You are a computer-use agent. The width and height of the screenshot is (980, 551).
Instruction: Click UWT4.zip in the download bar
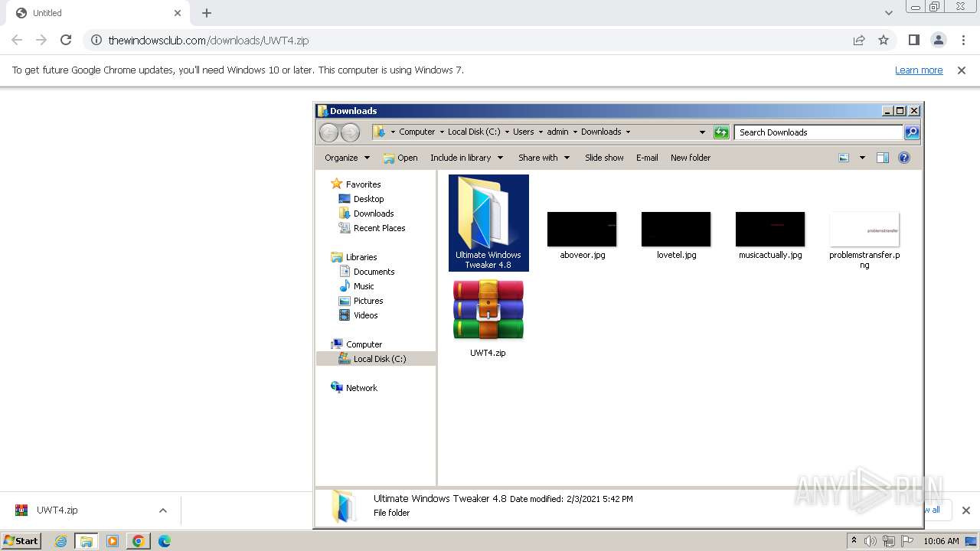pos(57,510)
